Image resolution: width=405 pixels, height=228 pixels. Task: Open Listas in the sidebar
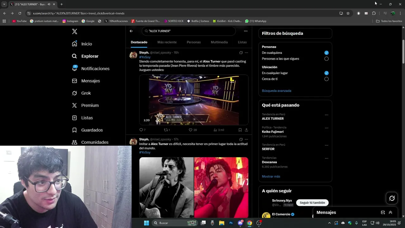[x=82, y=117]
